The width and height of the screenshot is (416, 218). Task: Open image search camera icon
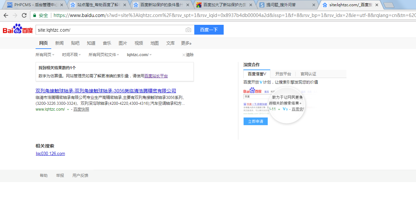(188, 30)
